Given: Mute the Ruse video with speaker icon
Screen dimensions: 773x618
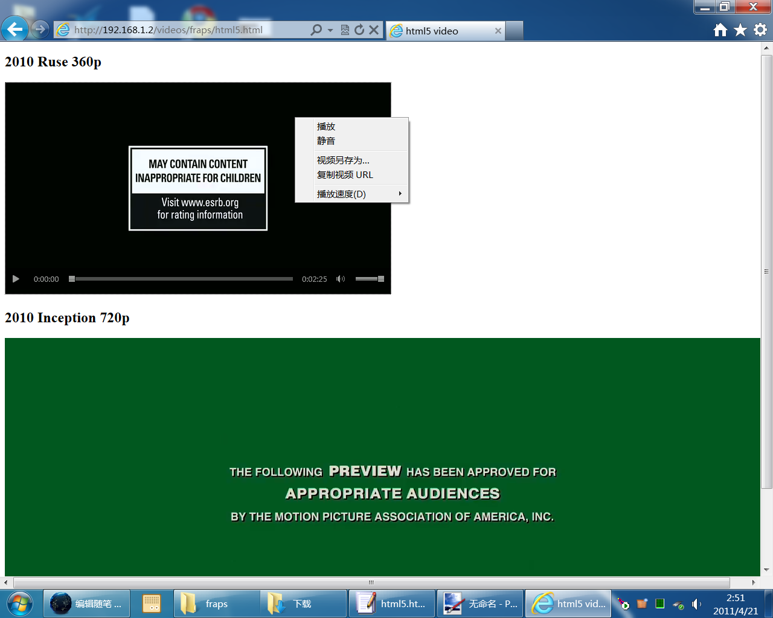Looking at the screenshot, I should (x=341, y=279).
